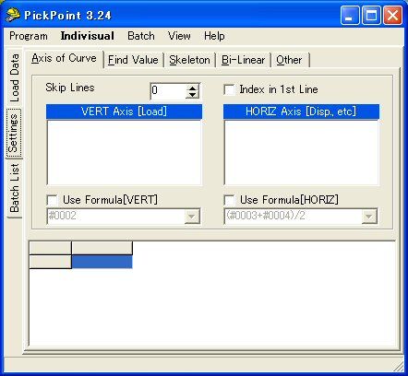
Task: Click inside the HORIZ Axis list box
Action: click(301, 153)
